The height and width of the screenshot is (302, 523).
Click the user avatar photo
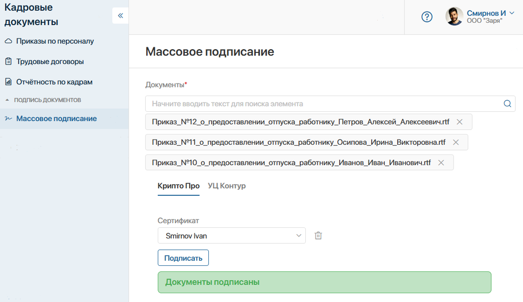pos(454,16)
